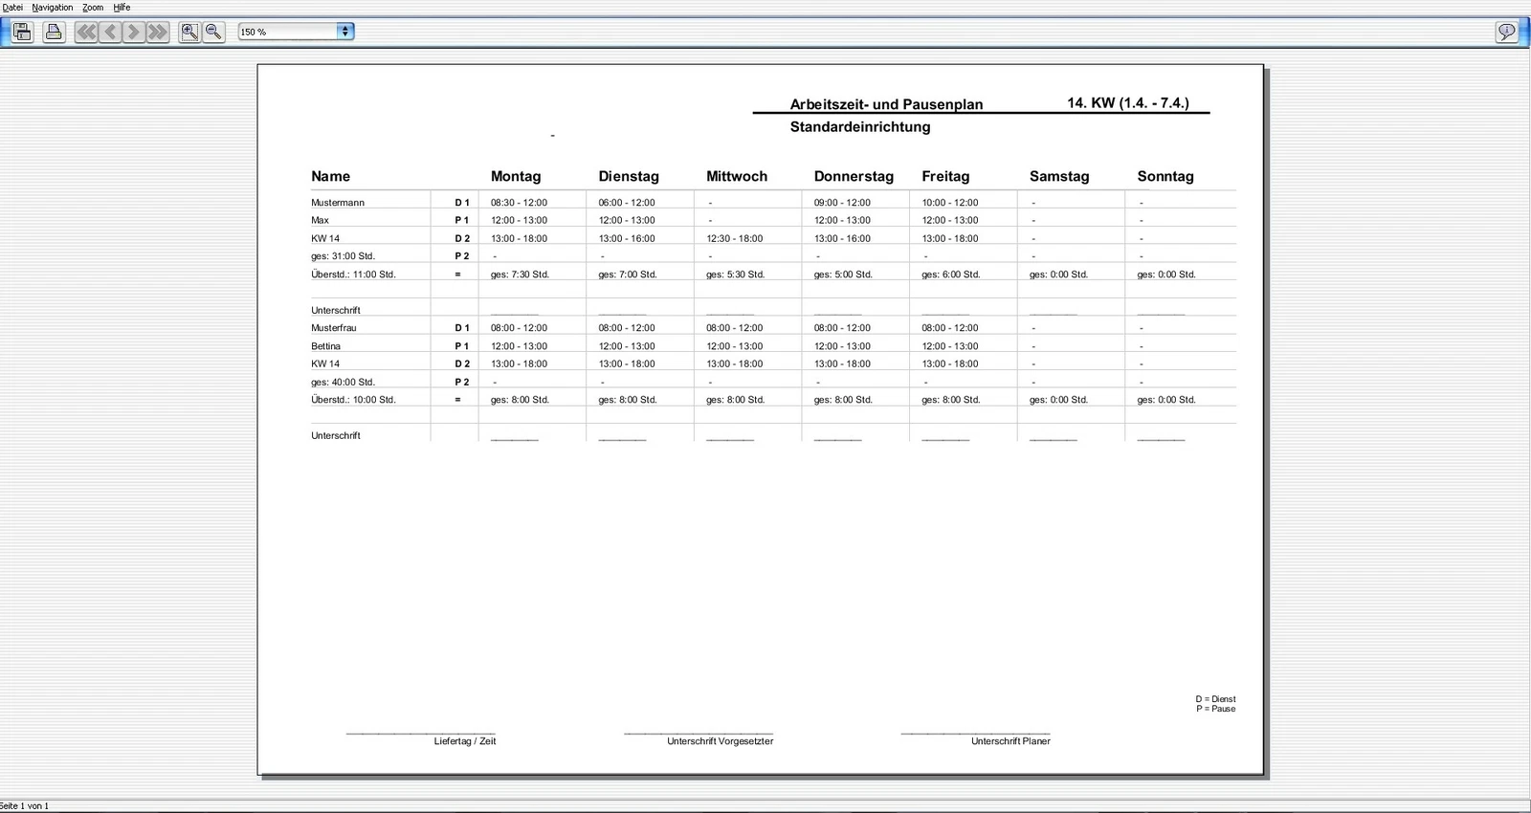Click the page title Arbeitszeit- und Pausenplan

pos(886,104)
